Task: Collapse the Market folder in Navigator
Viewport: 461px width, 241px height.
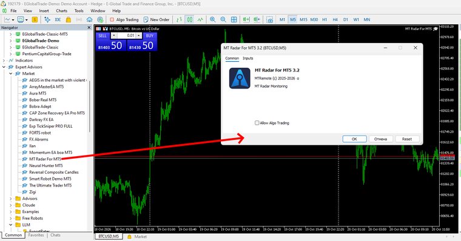Action: coord(11,74)
